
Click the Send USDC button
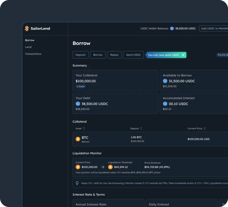tap(133, 55)
